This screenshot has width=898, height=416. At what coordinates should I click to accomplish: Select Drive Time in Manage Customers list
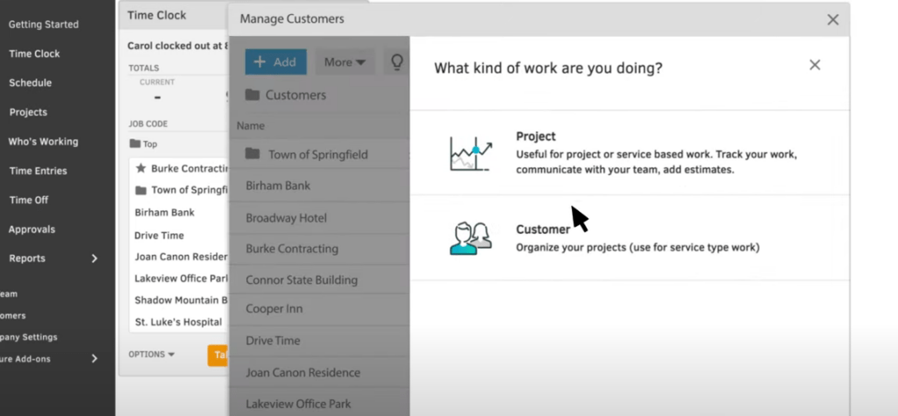pos(319,341)
